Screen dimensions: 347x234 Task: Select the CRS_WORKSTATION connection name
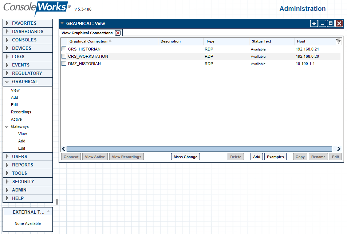point(88,56)
